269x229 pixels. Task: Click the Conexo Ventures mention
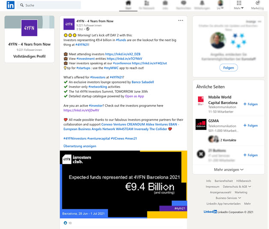[x=114, y=125]
